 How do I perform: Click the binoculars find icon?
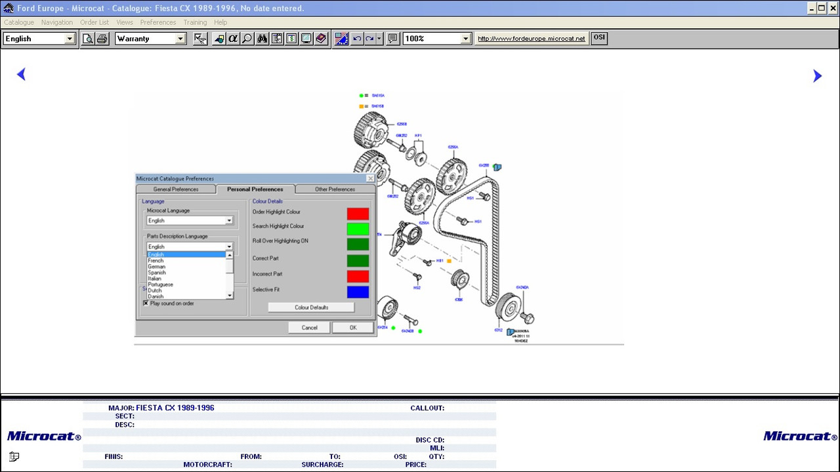click(262, 39)
